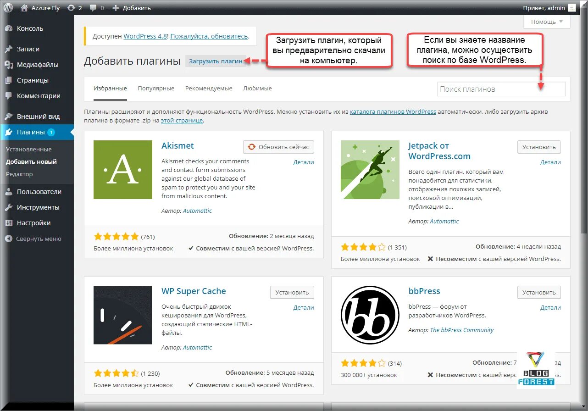Image resolution: width=588 pixels, height=411 pixels.
Task: Click the admin avatar icon
Action: pos(571,8)
